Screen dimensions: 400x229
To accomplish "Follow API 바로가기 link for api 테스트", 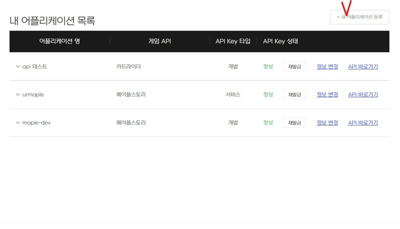I will click(x=363, y=66).
